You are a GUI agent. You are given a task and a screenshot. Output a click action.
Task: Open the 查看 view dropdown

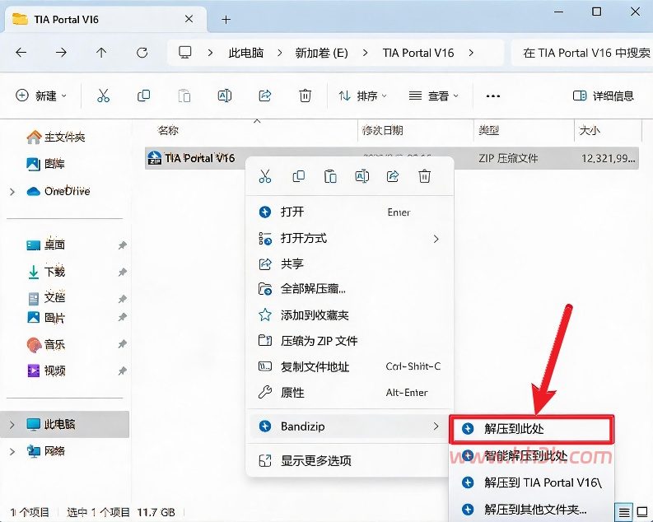click(433, 96)
